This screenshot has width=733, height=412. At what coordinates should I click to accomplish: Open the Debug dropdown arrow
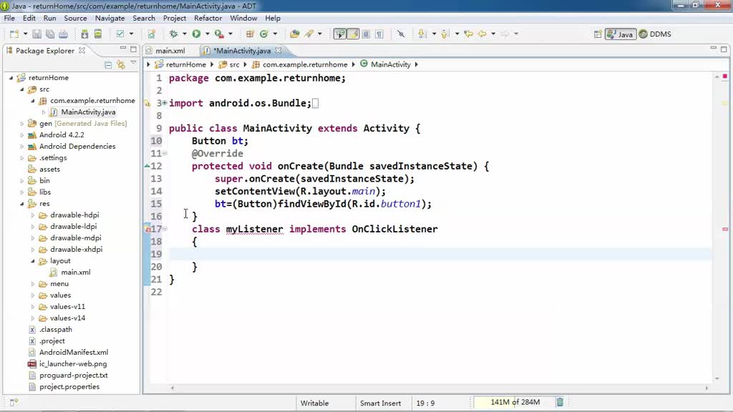tap(184, 34)
